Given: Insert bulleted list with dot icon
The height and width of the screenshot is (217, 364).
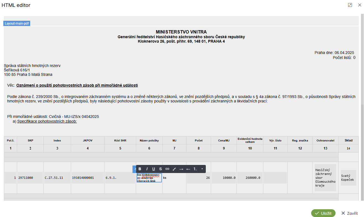Looking at the screenshot, I should point(202,169).
